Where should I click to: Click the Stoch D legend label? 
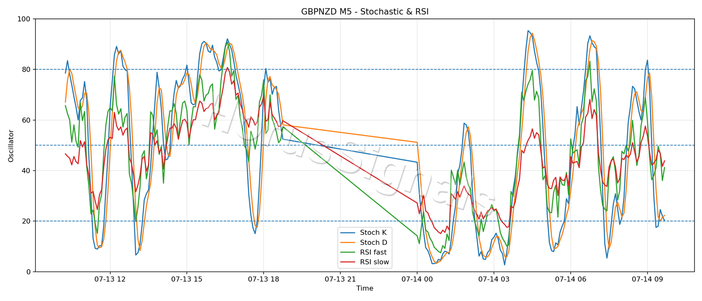coord(374,243)
